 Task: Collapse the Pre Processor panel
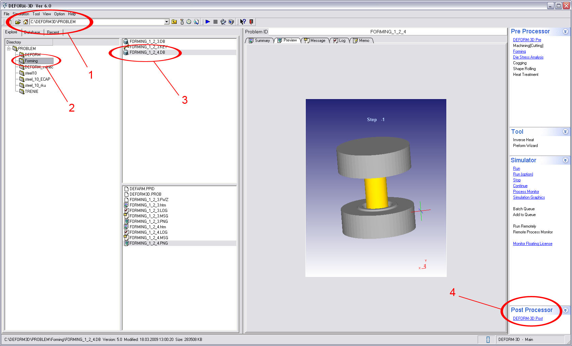565,31
